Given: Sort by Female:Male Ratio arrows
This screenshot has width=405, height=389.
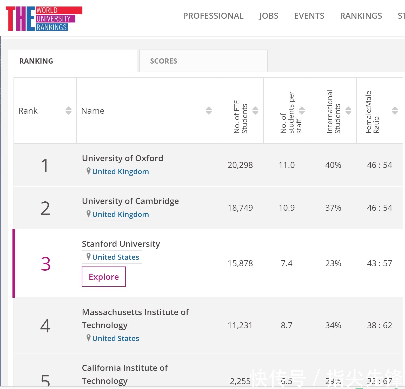Looking at the screenshot, I should [x=395, y=111].
